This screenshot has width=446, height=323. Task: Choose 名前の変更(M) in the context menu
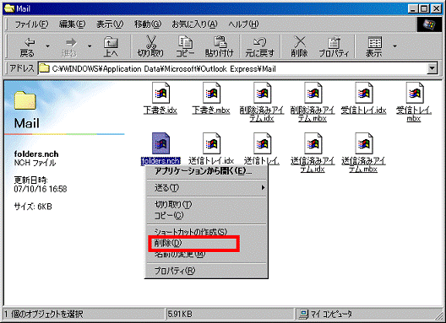pyautogui.click(x=206, y=254)
